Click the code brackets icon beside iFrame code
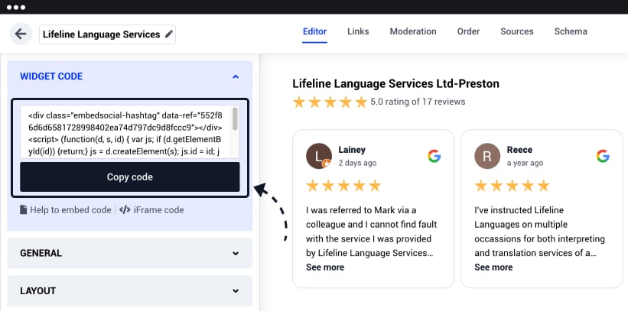628x311 pixels. pos(125,209)
